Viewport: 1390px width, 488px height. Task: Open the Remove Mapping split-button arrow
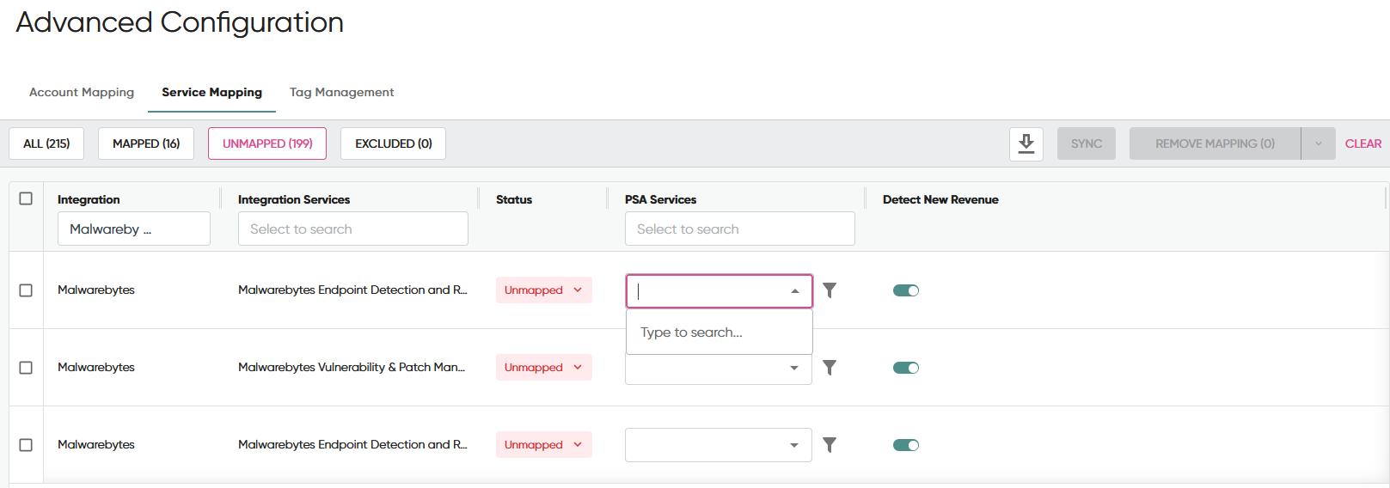click(1318, 143)
